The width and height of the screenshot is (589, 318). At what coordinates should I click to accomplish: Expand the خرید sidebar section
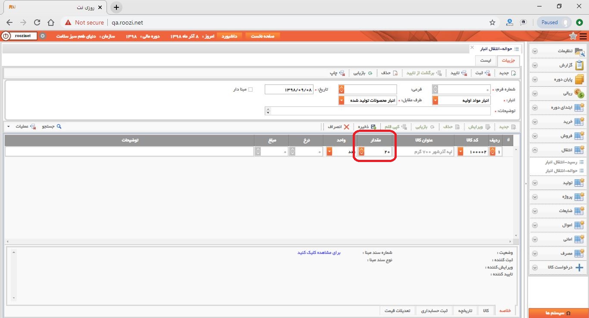point(535,122)
